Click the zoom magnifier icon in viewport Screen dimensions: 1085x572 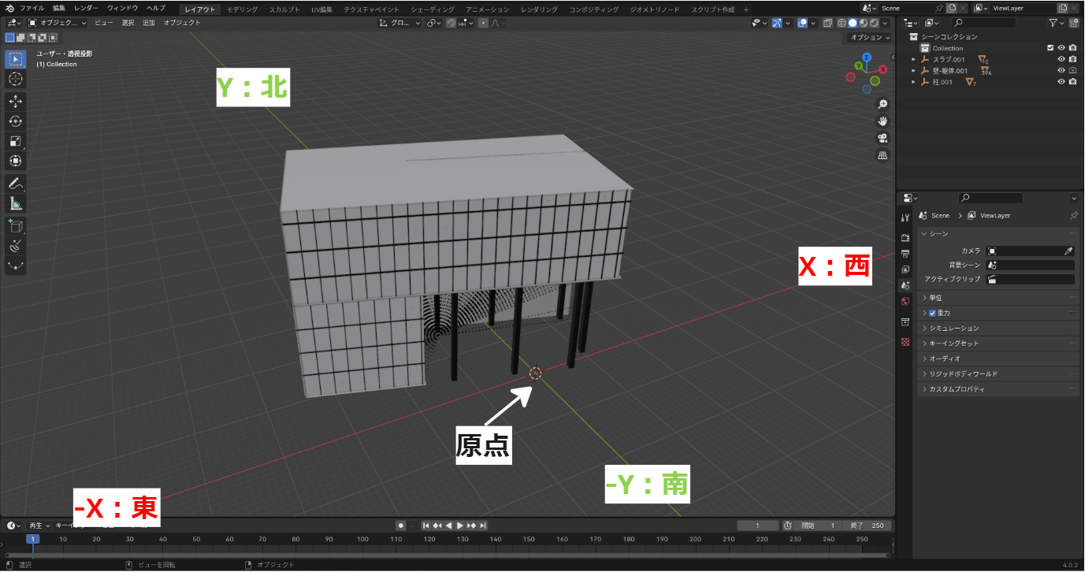coord(882,104)
